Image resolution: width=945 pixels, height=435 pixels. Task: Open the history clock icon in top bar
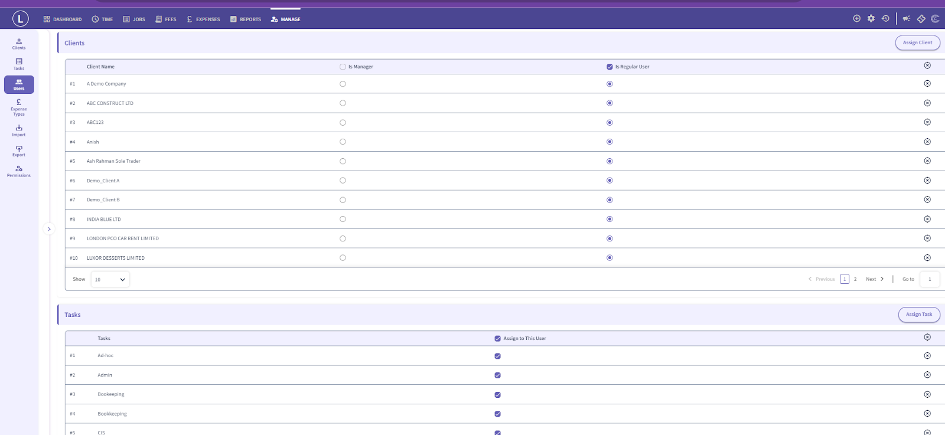885,19
